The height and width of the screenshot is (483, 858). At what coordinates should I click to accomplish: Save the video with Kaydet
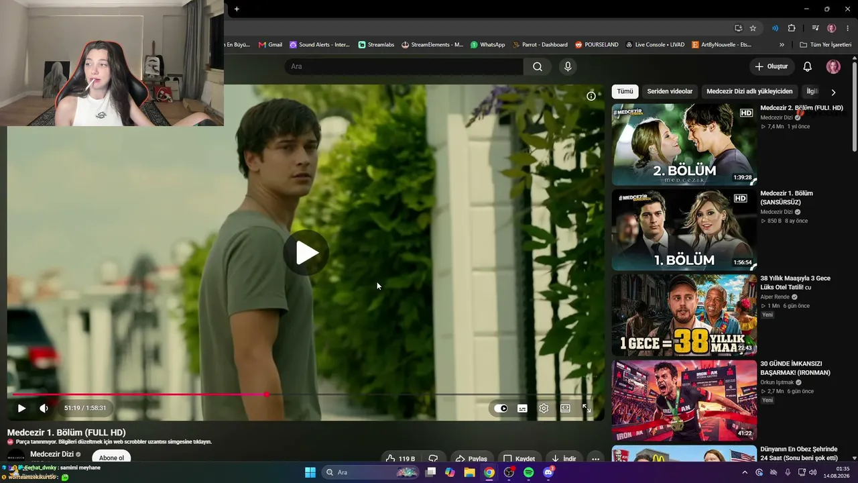tap(519, 459)
